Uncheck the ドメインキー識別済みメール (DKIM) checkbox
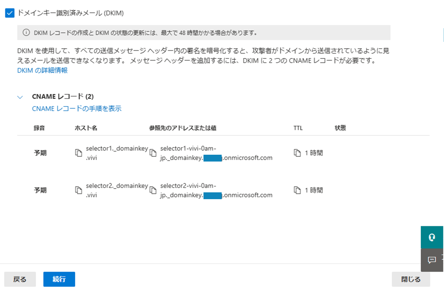 coord(10,13)
